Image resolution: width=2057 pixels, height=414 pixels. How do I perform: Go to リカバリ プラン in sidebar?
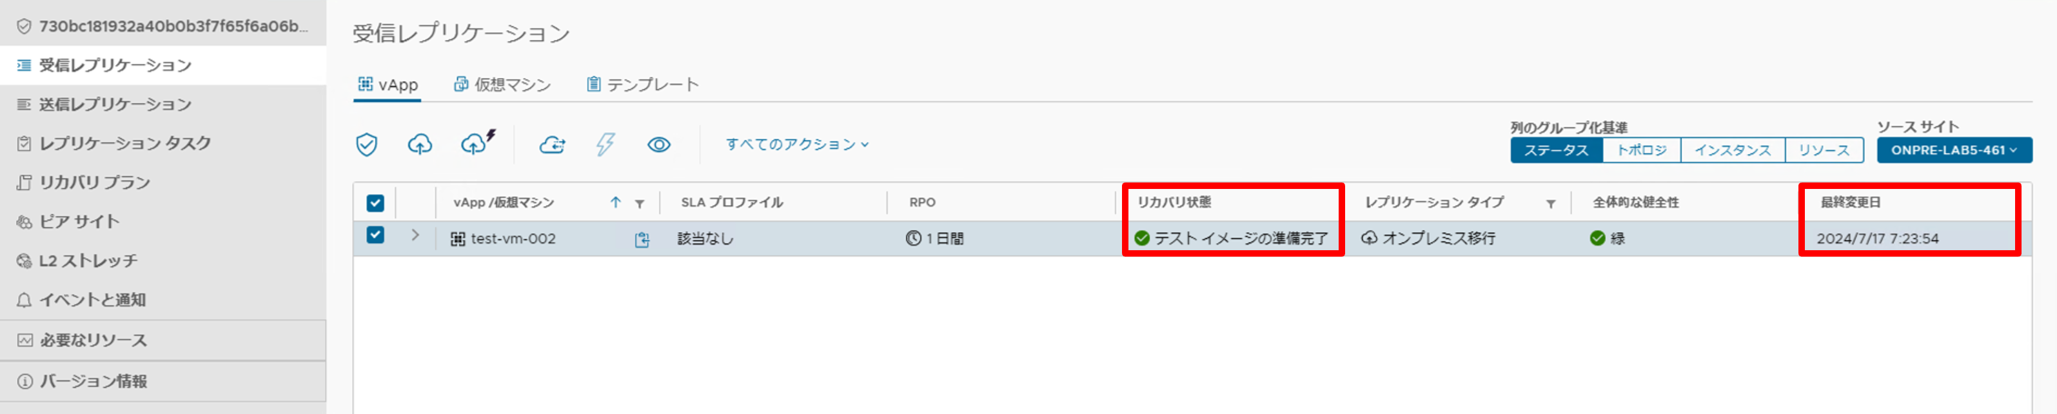94,183
